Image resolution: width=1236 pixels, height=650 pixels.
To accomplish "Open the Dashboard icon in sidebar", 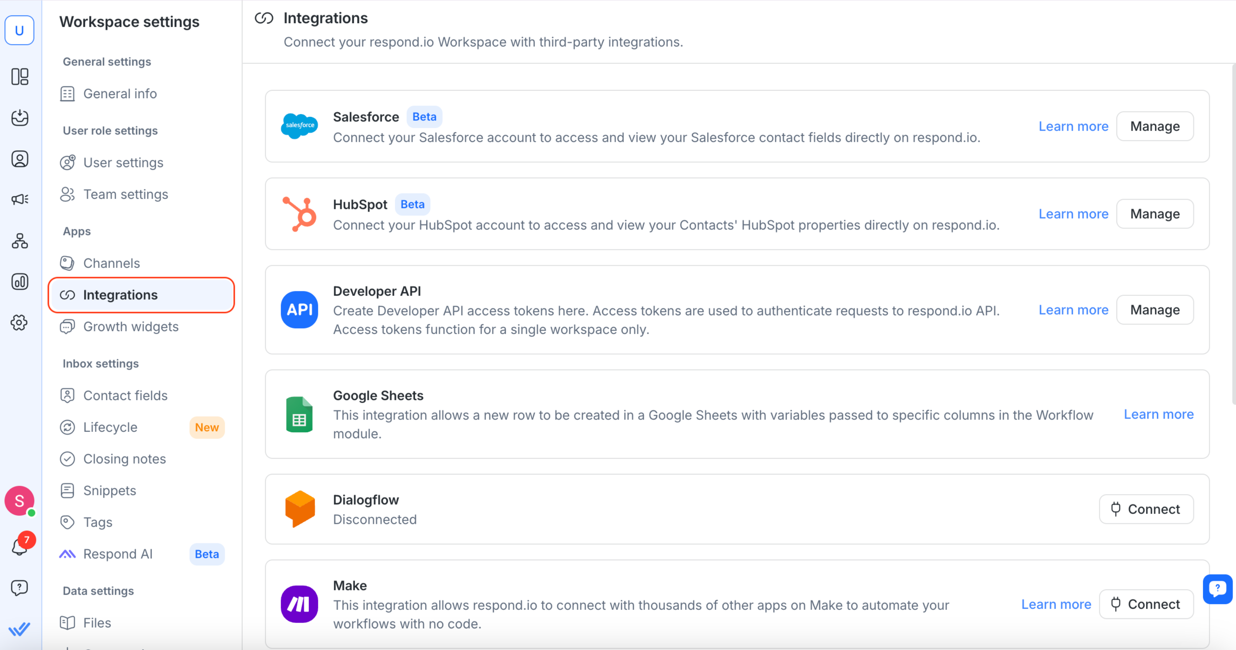I will (x=19, y=77).
